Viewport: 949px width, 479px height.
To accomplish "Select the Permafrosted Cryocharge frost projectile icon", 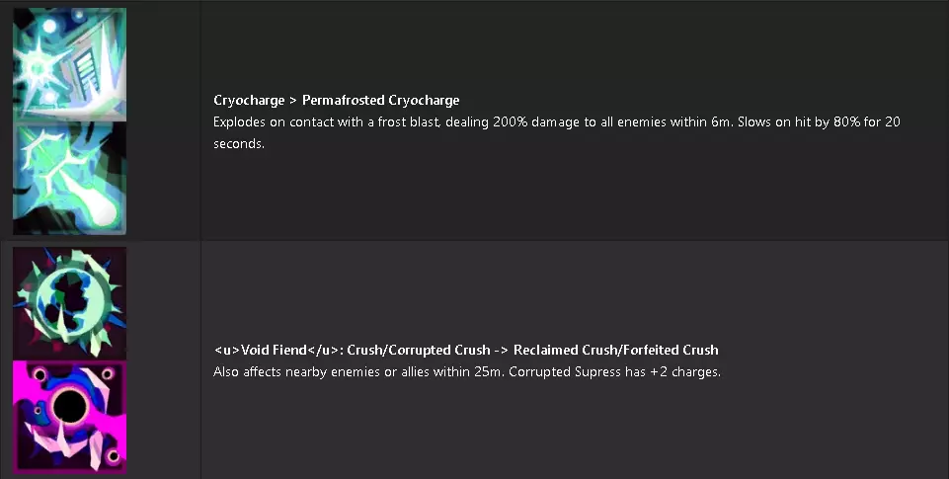I will pos(69,178).
